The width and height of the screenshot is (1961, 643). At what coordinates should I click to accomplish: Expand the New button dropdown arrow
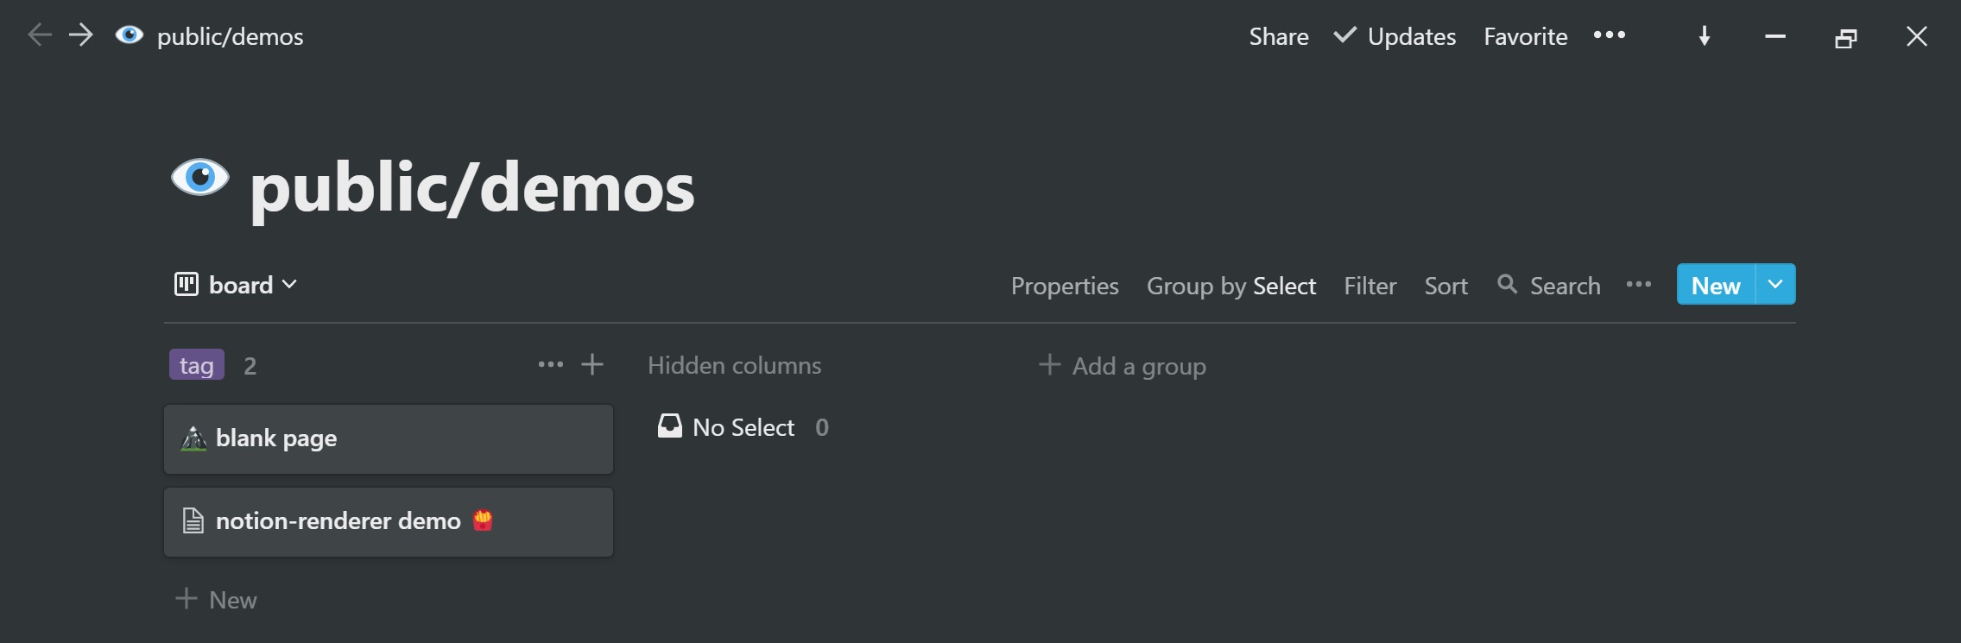point(1775,284)
